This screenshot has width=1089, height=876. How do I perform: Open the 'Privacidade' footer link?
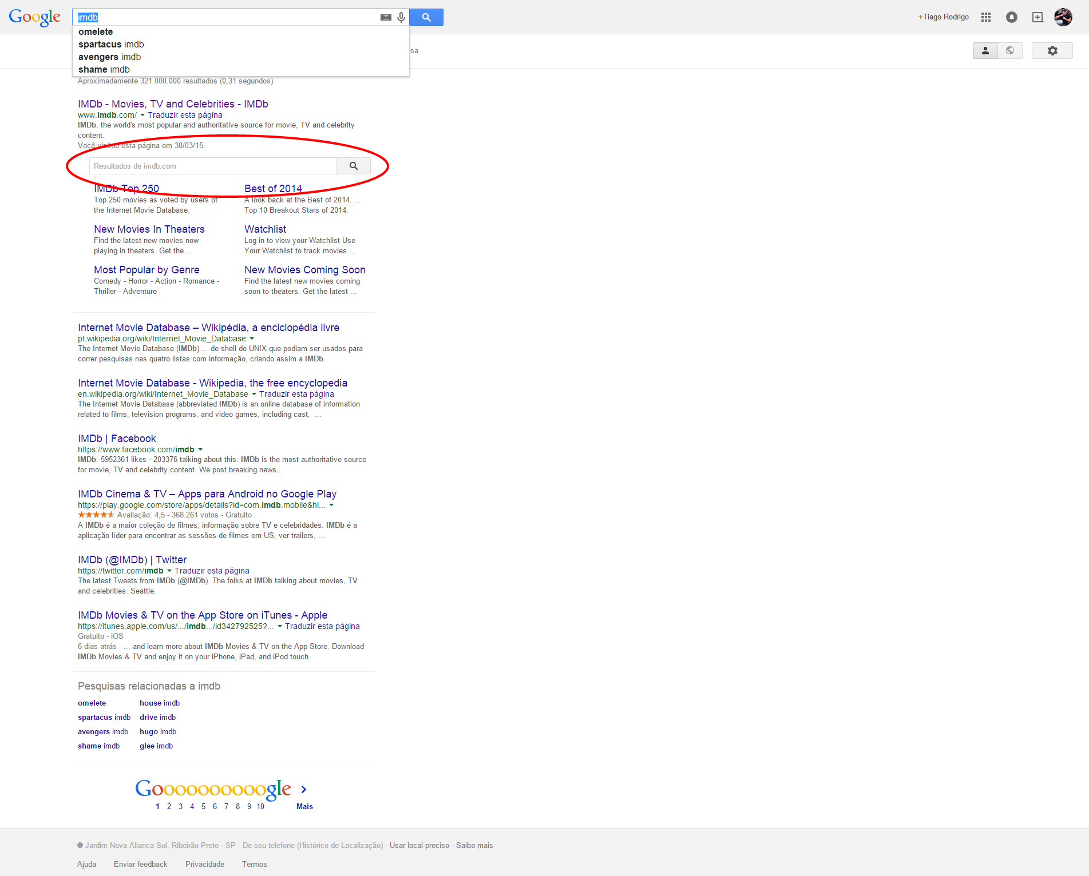(x=205, y=865)
